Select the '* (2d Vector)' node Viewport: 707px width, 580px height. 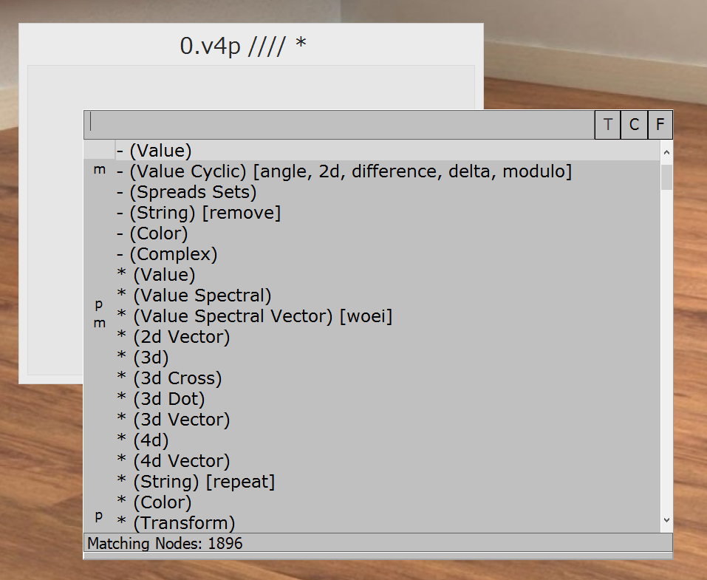point(174,337)
